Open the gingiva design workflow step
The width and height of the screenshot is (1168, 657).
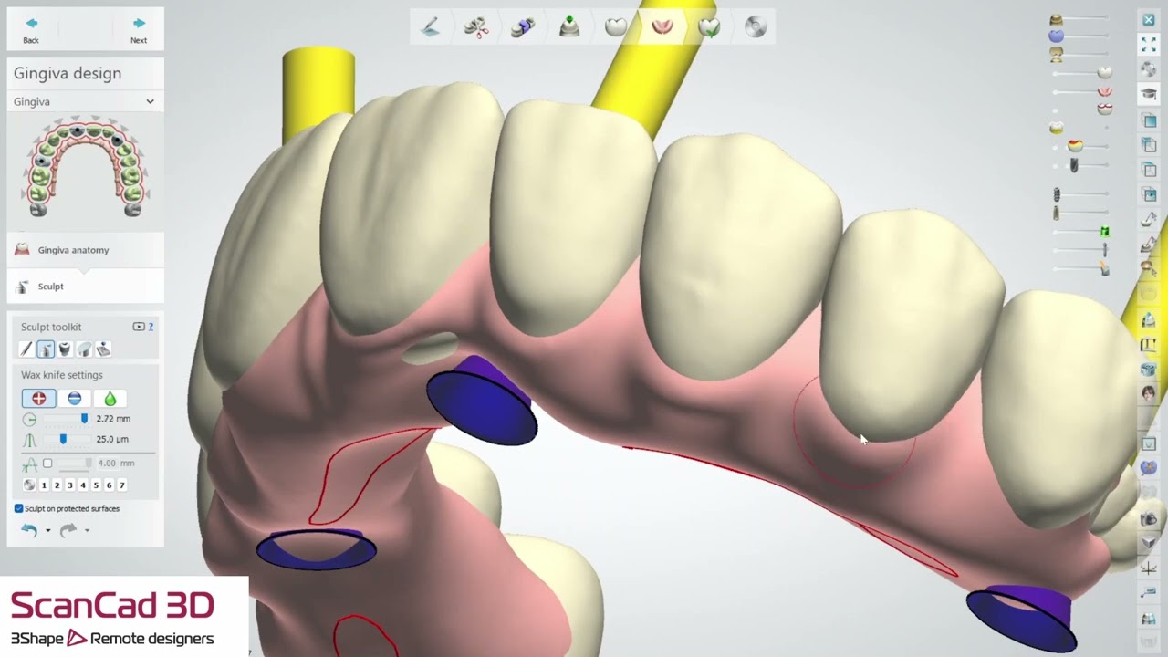tap(662, 27)
